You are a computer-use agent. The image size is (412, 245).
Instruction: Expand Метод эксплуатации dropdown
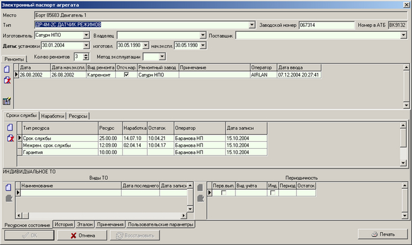pyautogui.click(x=162, y=56)
